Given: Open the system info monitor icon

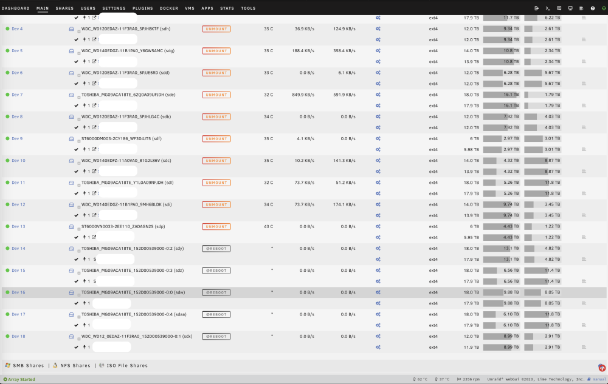Looking at the screenshot, I should tap(570, 8).
